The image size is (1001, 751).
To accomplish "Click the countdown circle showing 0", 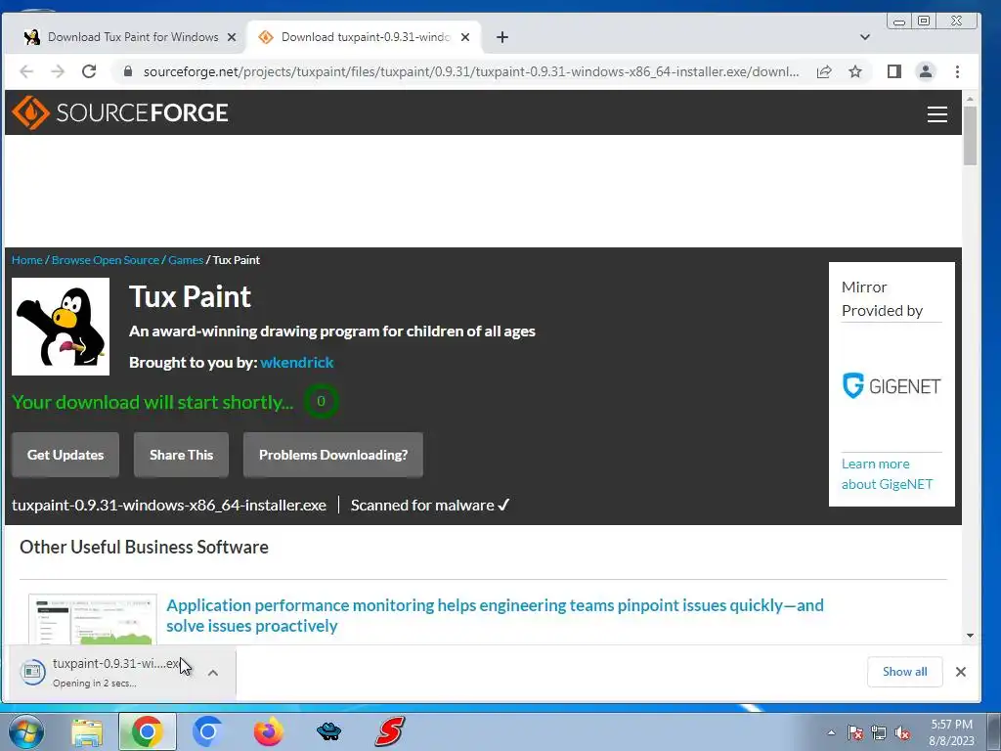I will point(321,401).
